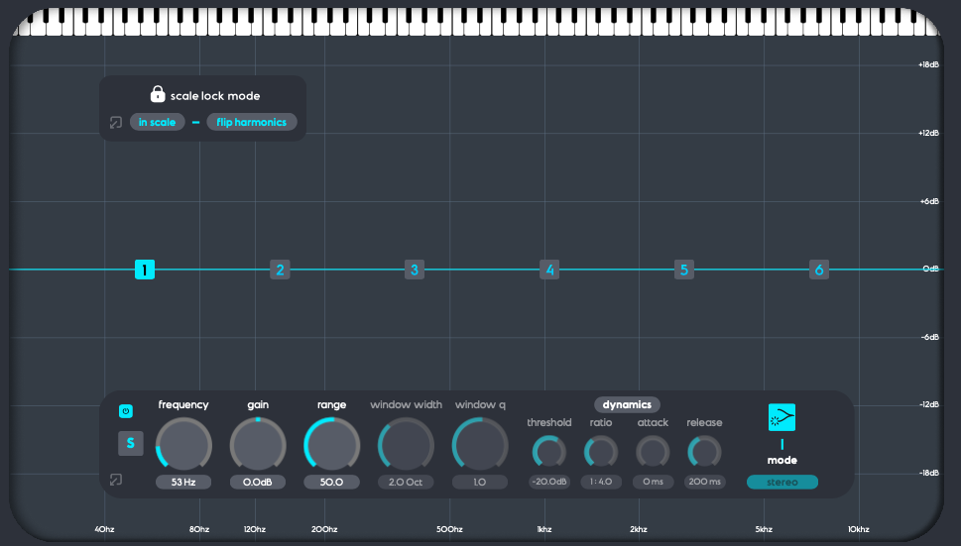Click the 1:4.0 ratio value field
Viewport: 961px width, 546px height.
601,482
